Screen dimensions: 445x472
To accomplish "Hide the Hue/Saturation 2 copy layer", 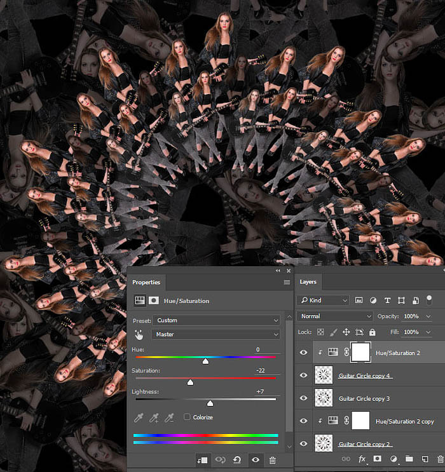I will [304, 421].
